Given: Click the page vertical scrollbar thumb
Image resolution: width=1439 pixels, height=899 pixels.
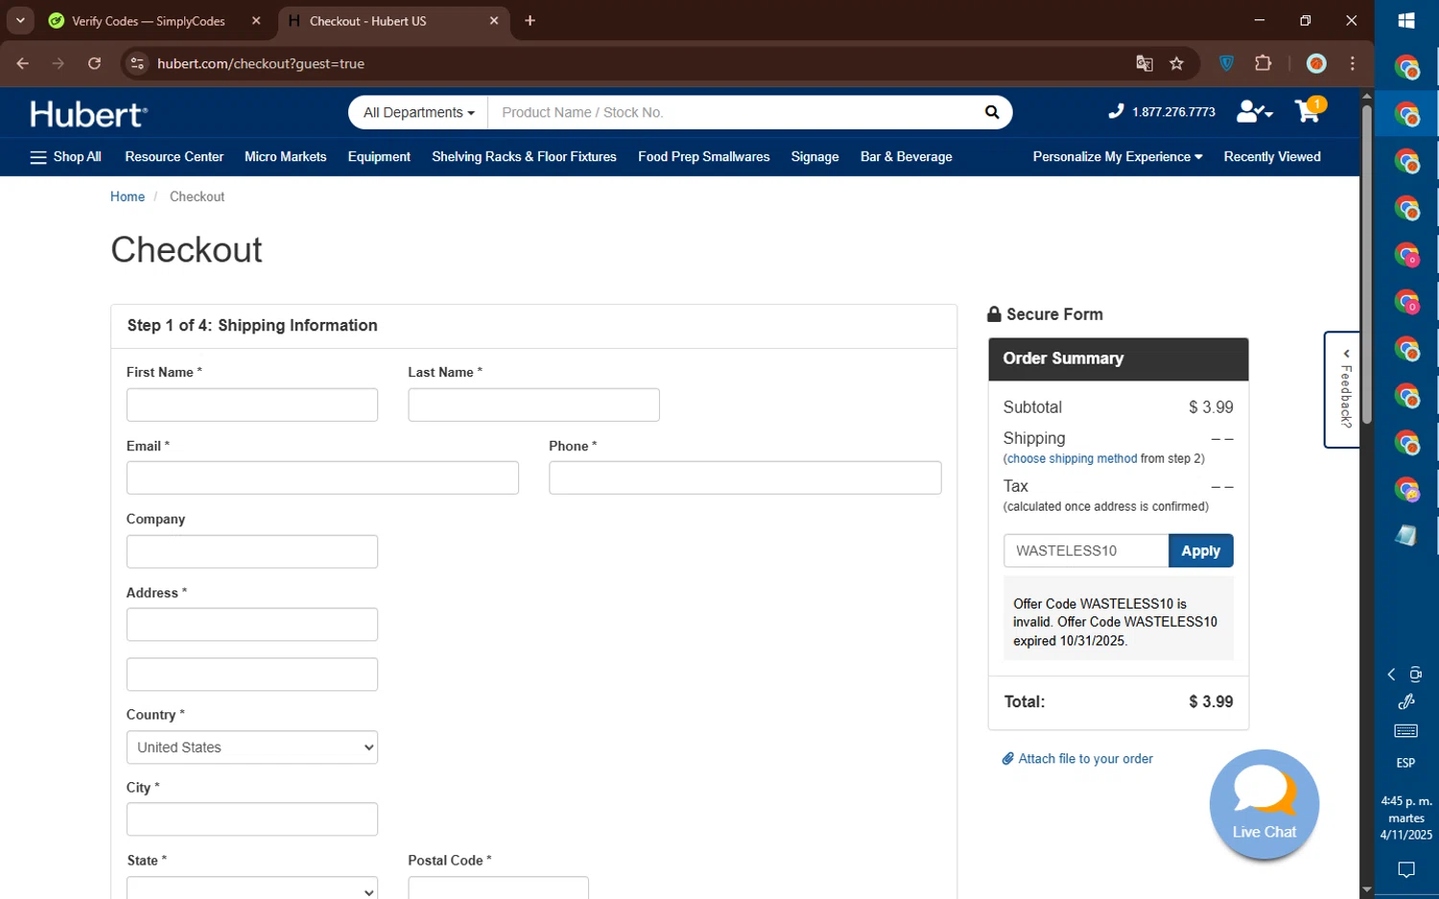Looking at the screenshot, I should click(1366, 264).
